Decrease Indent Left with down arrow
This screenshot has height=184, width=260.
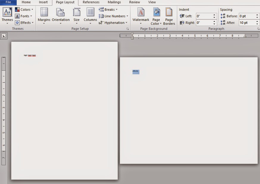[214, 17]
